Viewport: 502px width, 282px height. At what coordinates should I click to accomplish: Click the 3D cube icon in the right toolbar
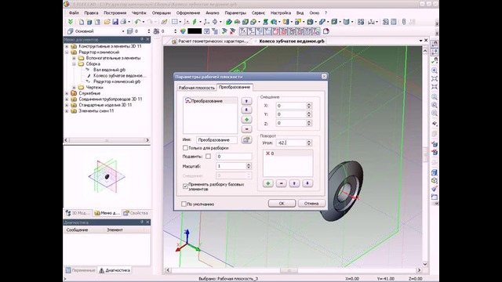tap(435, 172)
